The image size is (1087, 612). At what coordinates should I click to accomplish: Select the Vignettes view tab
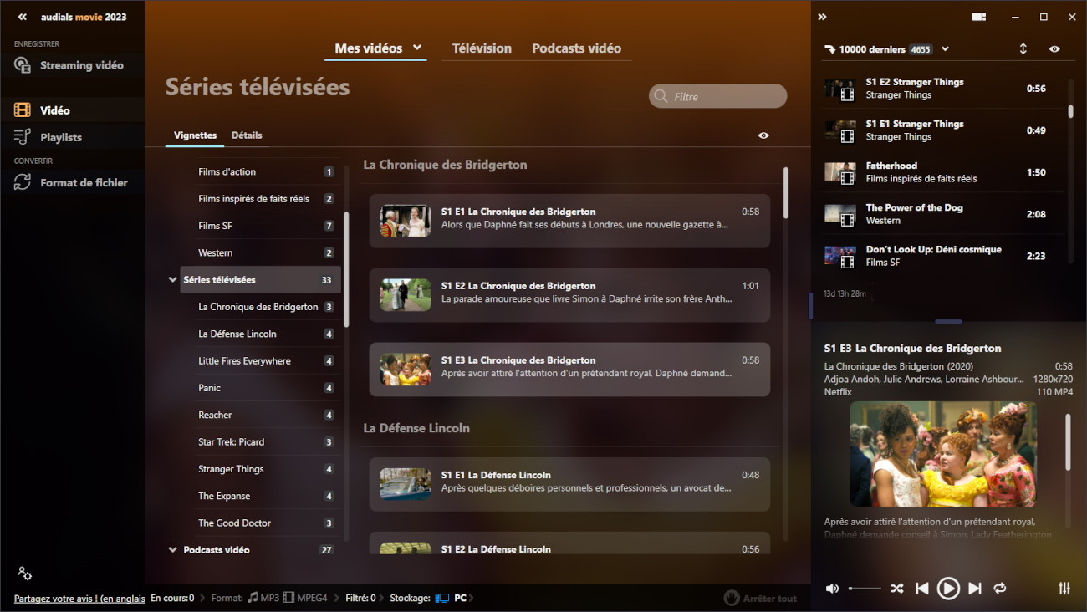(195, 135)
